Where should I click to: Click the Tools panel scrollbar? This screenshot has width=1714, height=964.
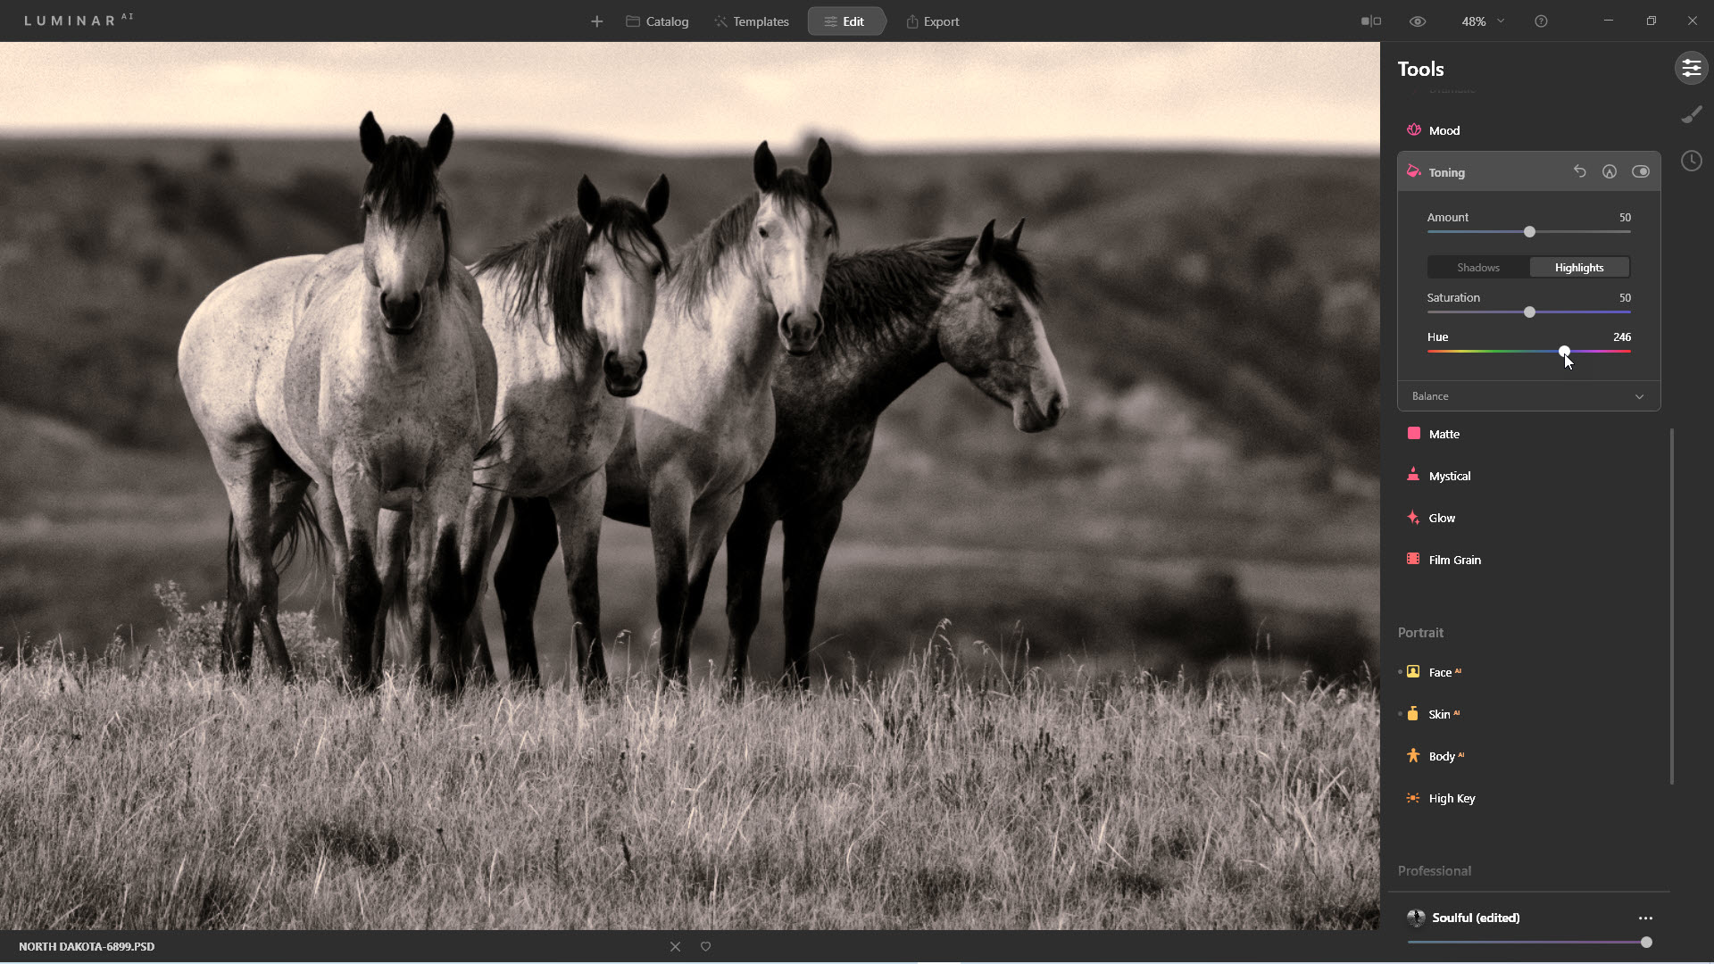(x=1671, y=607)
